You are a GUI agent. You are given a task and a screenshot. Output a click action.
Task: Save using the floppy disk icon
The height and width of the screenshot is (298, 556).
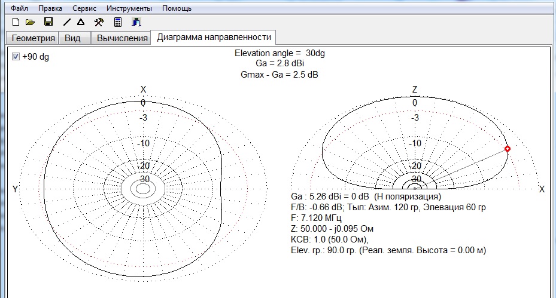[x=49, y=22]
